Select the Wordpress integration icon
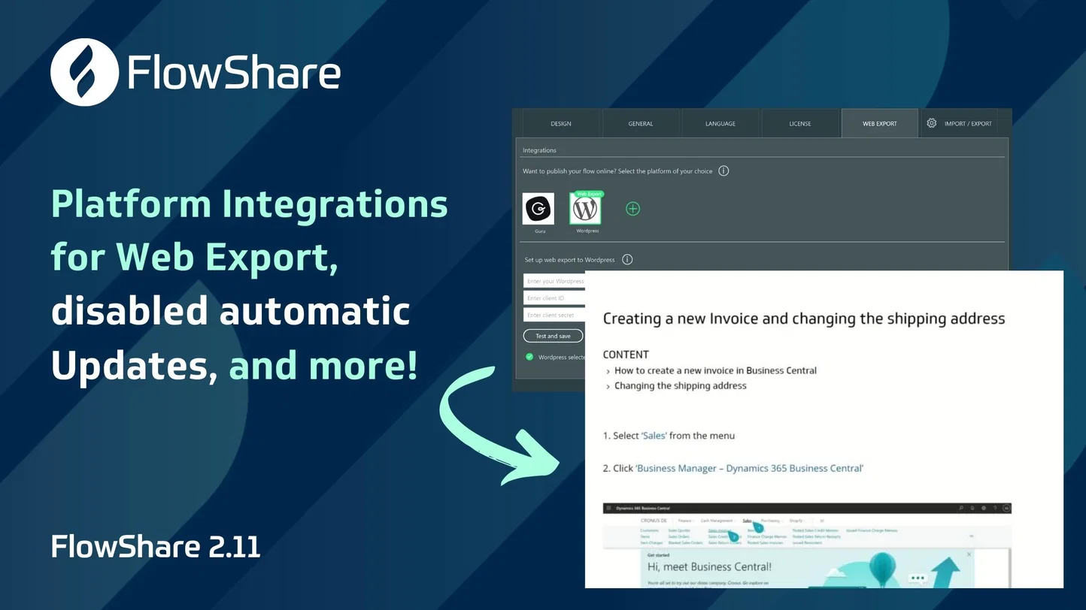This screenshot has height=610, width=1086. (x=585, y=209)
